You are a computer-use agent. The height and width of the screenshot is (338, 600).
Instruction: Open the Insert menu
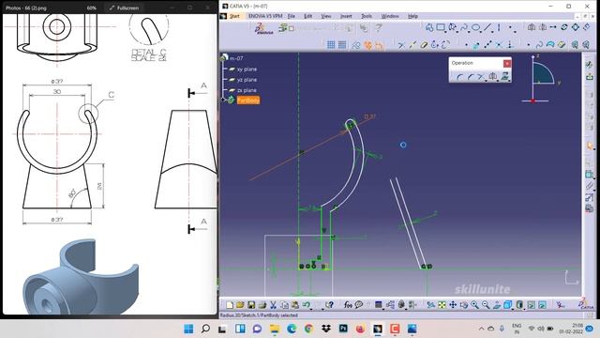346,16
